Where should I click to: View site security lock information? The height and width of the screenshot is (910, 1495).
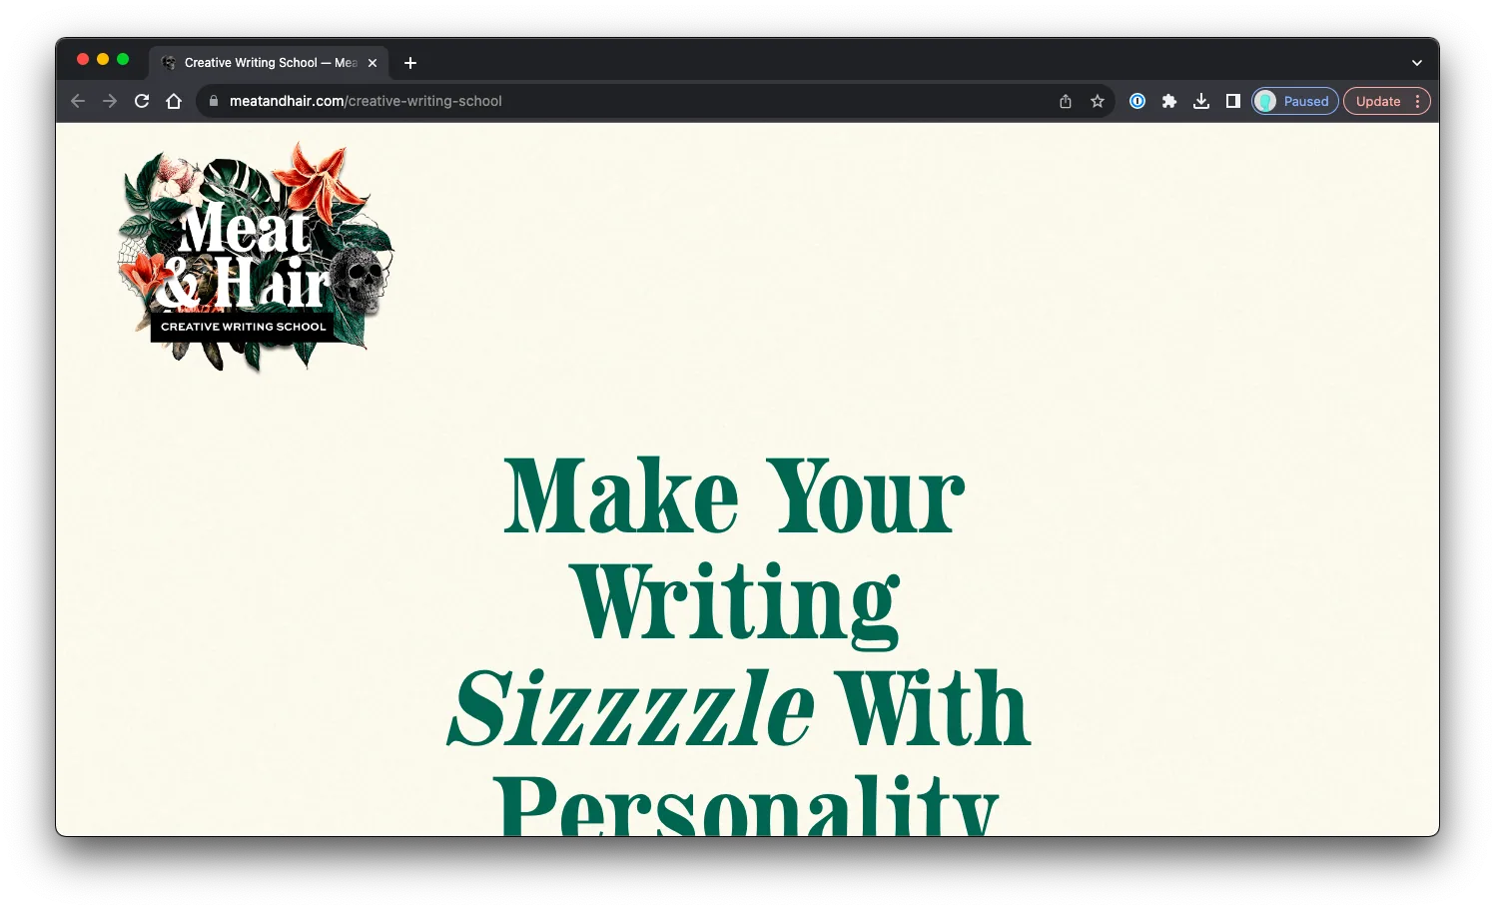coord(213,101)
